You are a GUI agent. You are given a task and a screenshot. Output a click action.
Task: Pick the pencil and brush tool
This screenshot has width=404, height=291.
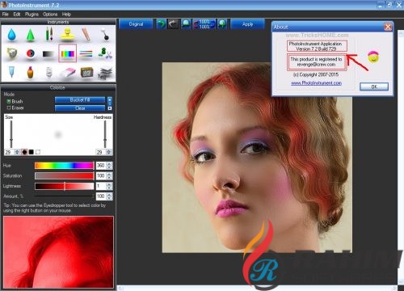click(49, 35)
